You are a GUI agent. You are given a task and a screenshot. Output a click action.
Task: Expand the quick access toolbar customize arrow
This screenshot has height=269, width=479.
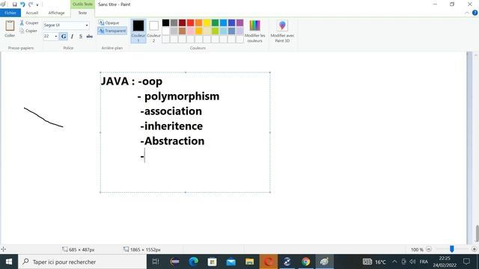click(x=37, y=5)
